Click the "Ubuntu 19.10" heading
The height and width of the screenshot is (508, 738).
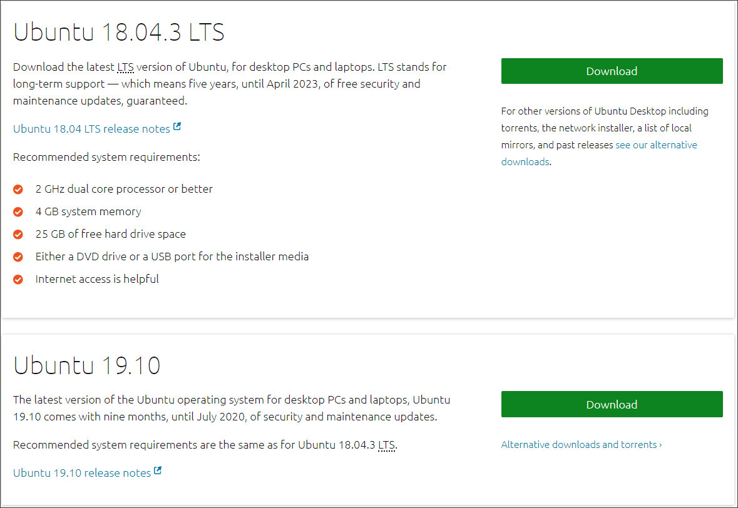pyautogui.click(x=87, y=365)
